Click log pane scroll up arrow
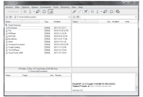This screenshot has width=143, height=97. point(137,75)
